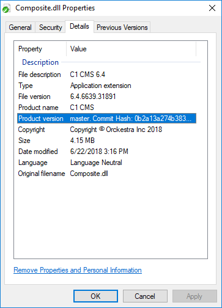
Task: Collapse the Description group heading
Action: 40,62
